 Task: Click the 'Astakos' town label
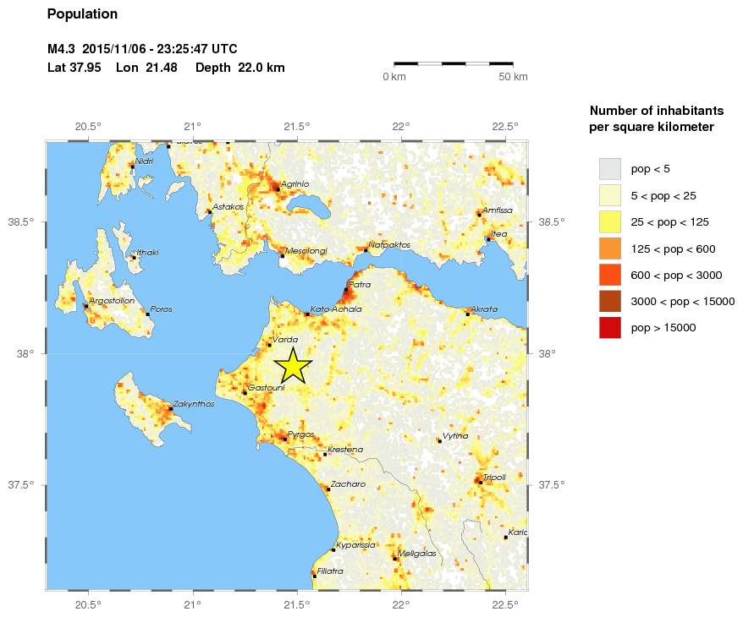click(x=228, y=207)
